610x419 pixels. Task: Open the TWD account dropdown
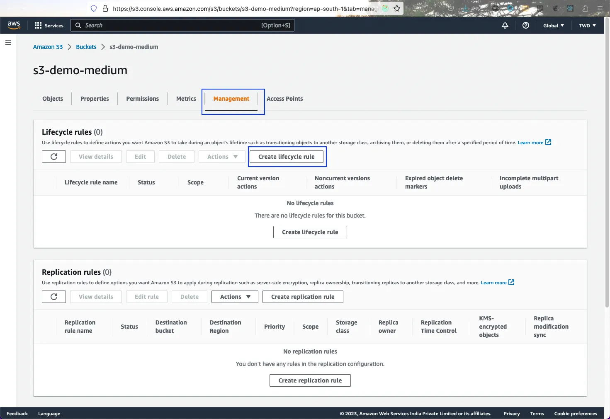587,25
